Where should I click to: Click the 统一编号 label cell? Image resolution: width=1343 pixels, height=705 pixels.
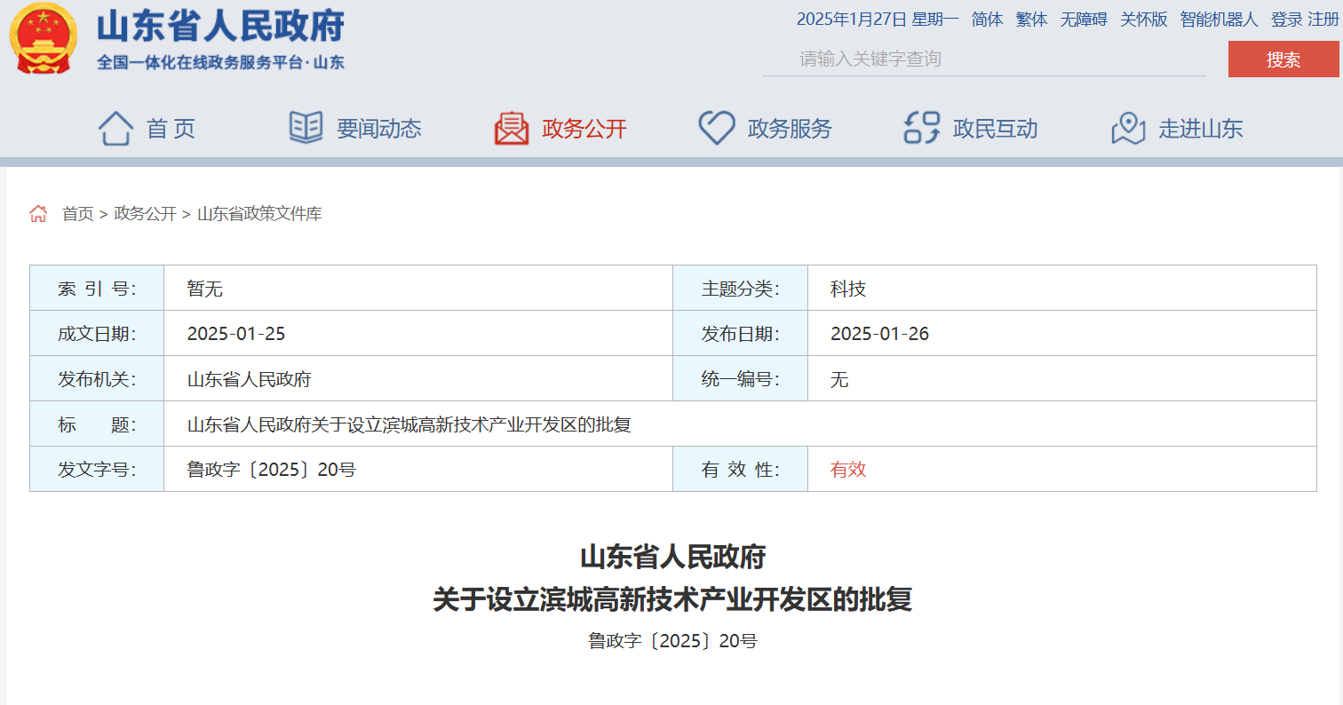pyautogui.click(x=740, y=379)
